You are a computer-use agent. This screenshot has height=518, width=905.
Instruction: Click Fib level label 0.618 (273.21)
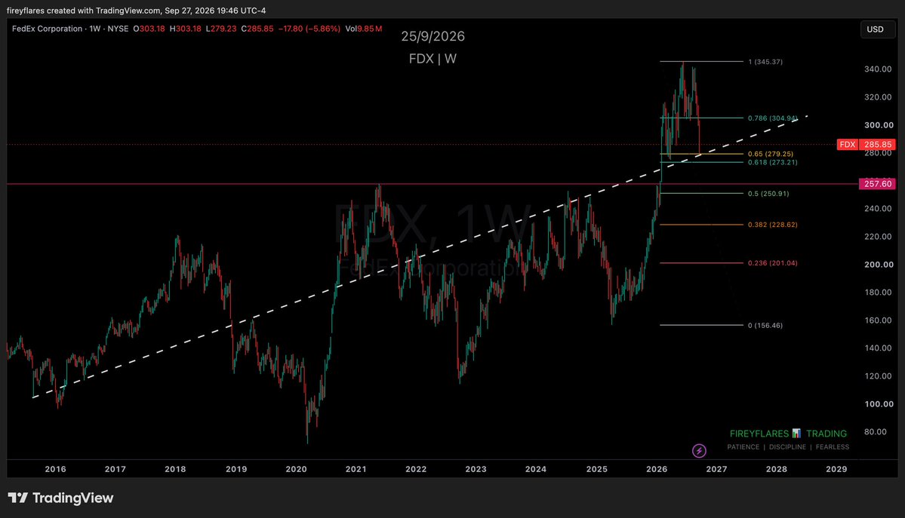point(773,162)
